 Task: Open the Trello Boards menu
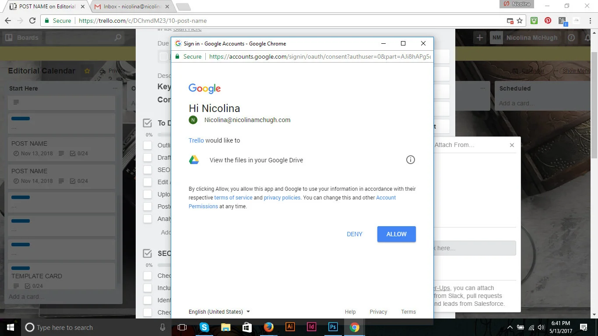(22, 38)
